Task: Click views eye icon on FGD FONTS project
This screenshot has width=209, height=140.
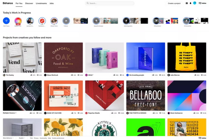Action: (x=160, y=113)
